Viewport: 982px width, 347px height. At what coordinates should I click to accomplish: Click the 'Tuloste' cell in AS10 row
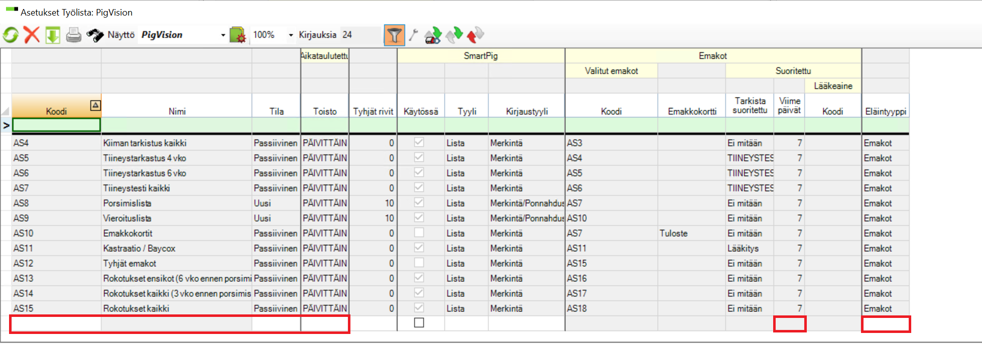click(x=692, y=233)
